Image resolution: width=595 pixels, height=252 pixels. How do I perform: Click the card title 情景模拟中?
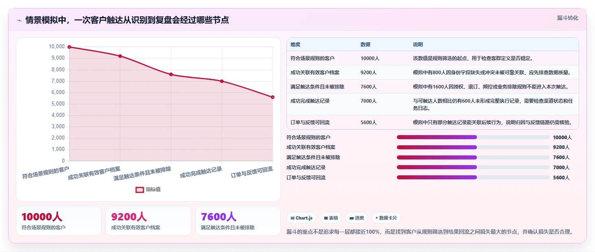127,20
